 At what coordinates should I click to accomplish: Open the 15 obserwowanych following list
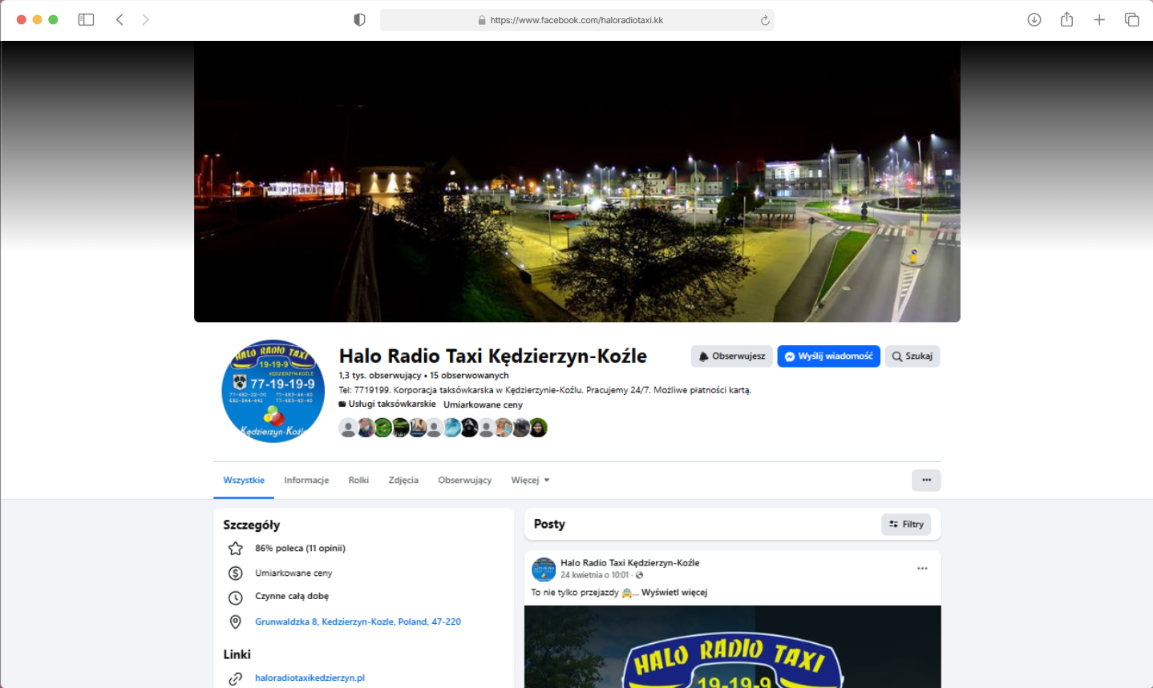pos(469,375)
